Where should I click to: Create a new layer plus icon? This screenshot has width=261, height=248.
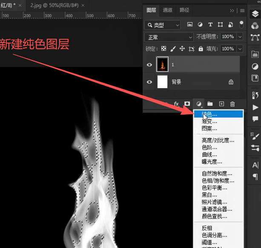click(x=221, y=104)
